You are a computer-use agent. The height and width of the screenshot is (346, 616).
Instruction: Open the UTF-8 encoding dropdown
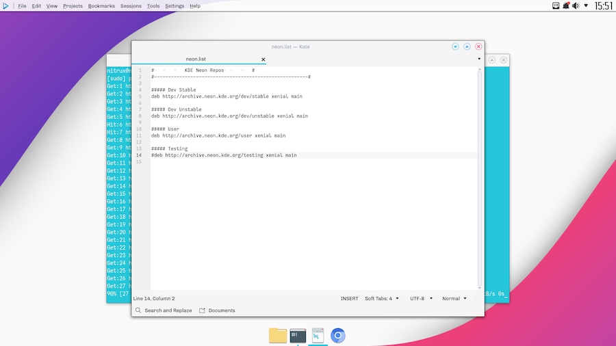click(420, 299)
